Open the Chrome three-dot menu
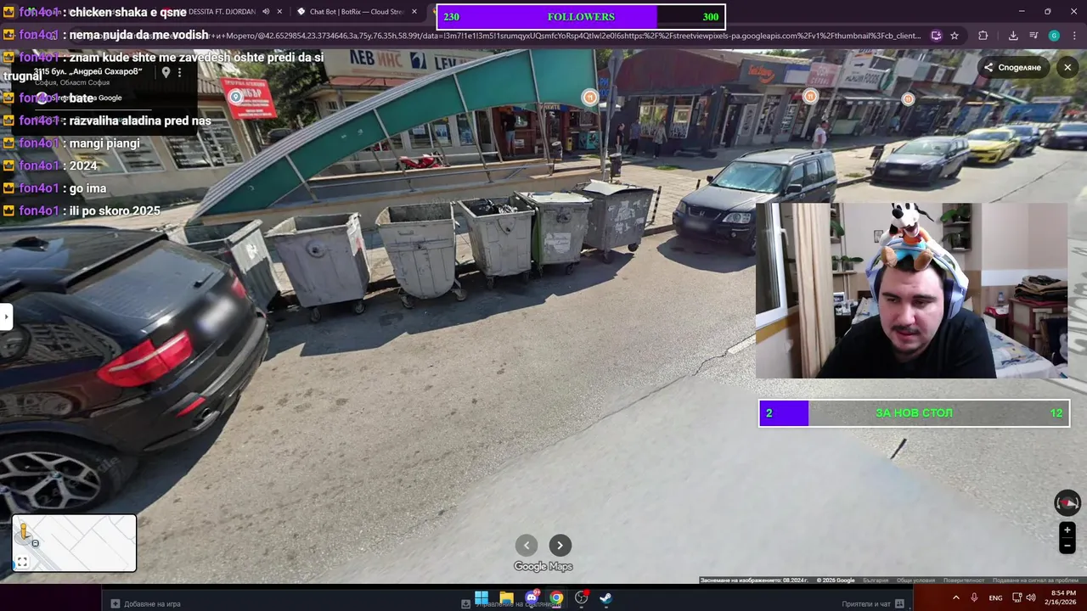 pos(1074,36)
